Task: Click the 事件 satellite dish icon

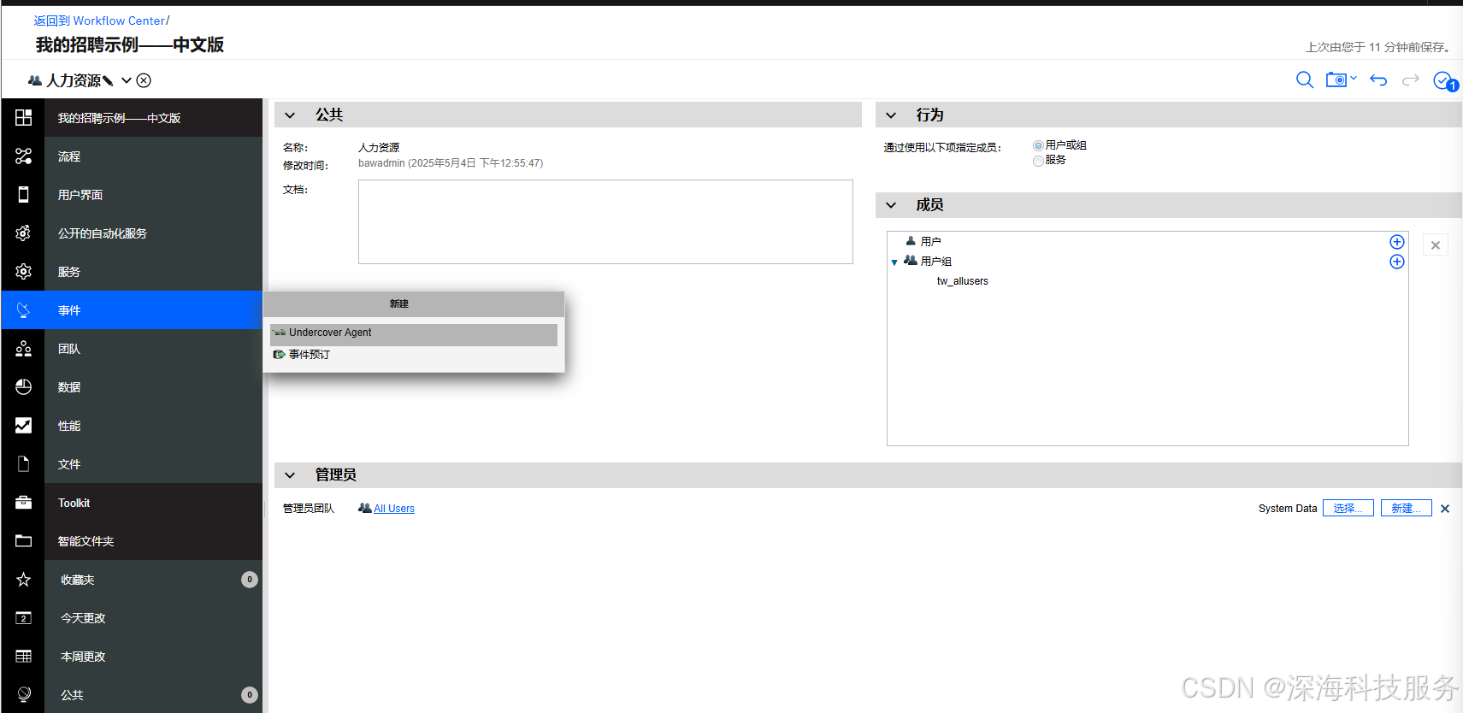Action: coord(23,310)
